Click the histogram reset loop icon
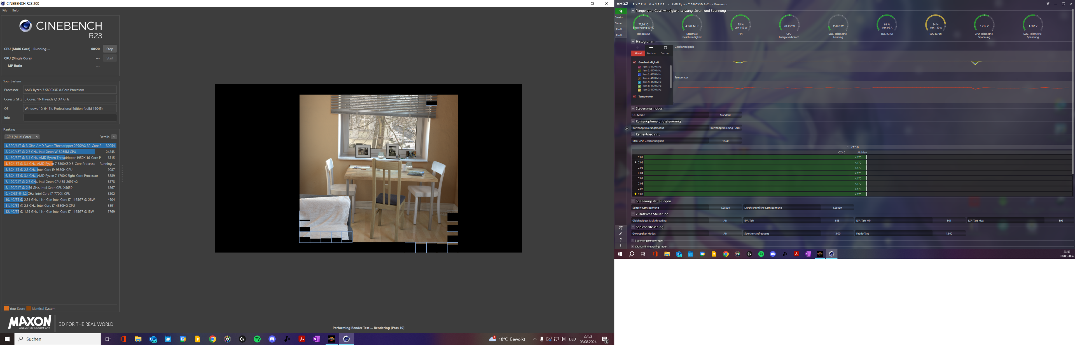The image size is (1075, 345). 665,48
